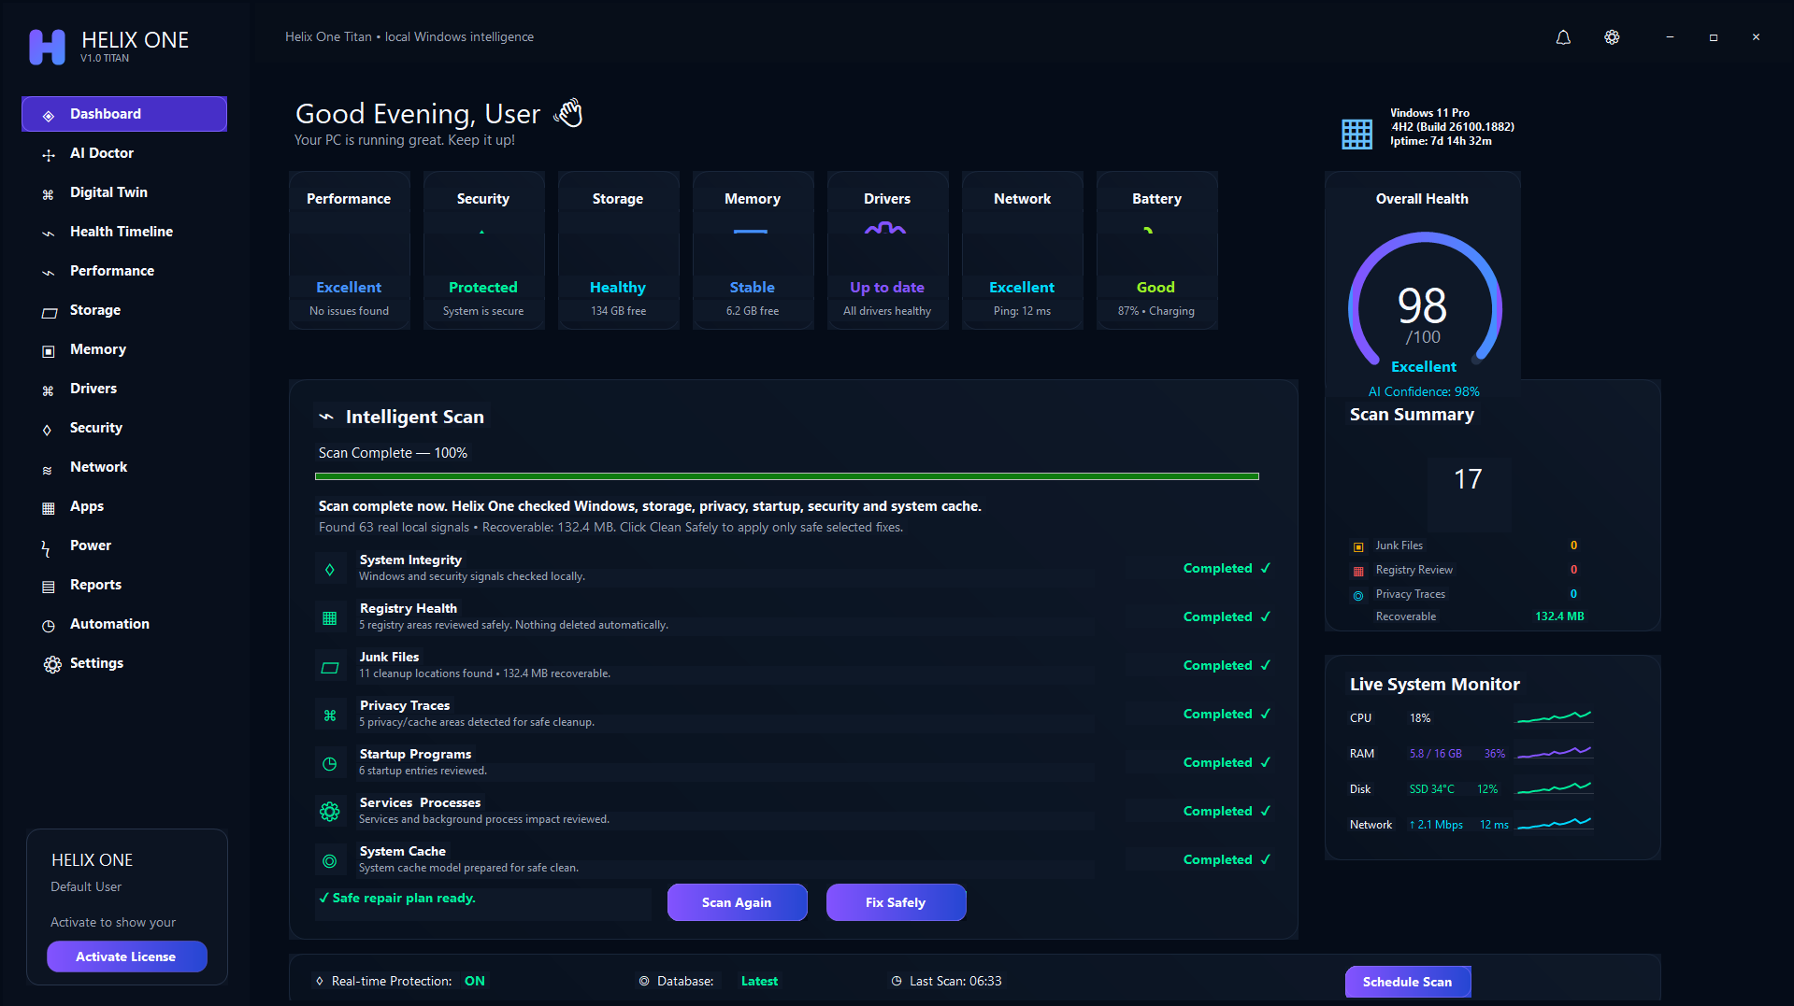Go to the Performance sidebar section
The image size is (1794, 1006).
tap(124, 271)
